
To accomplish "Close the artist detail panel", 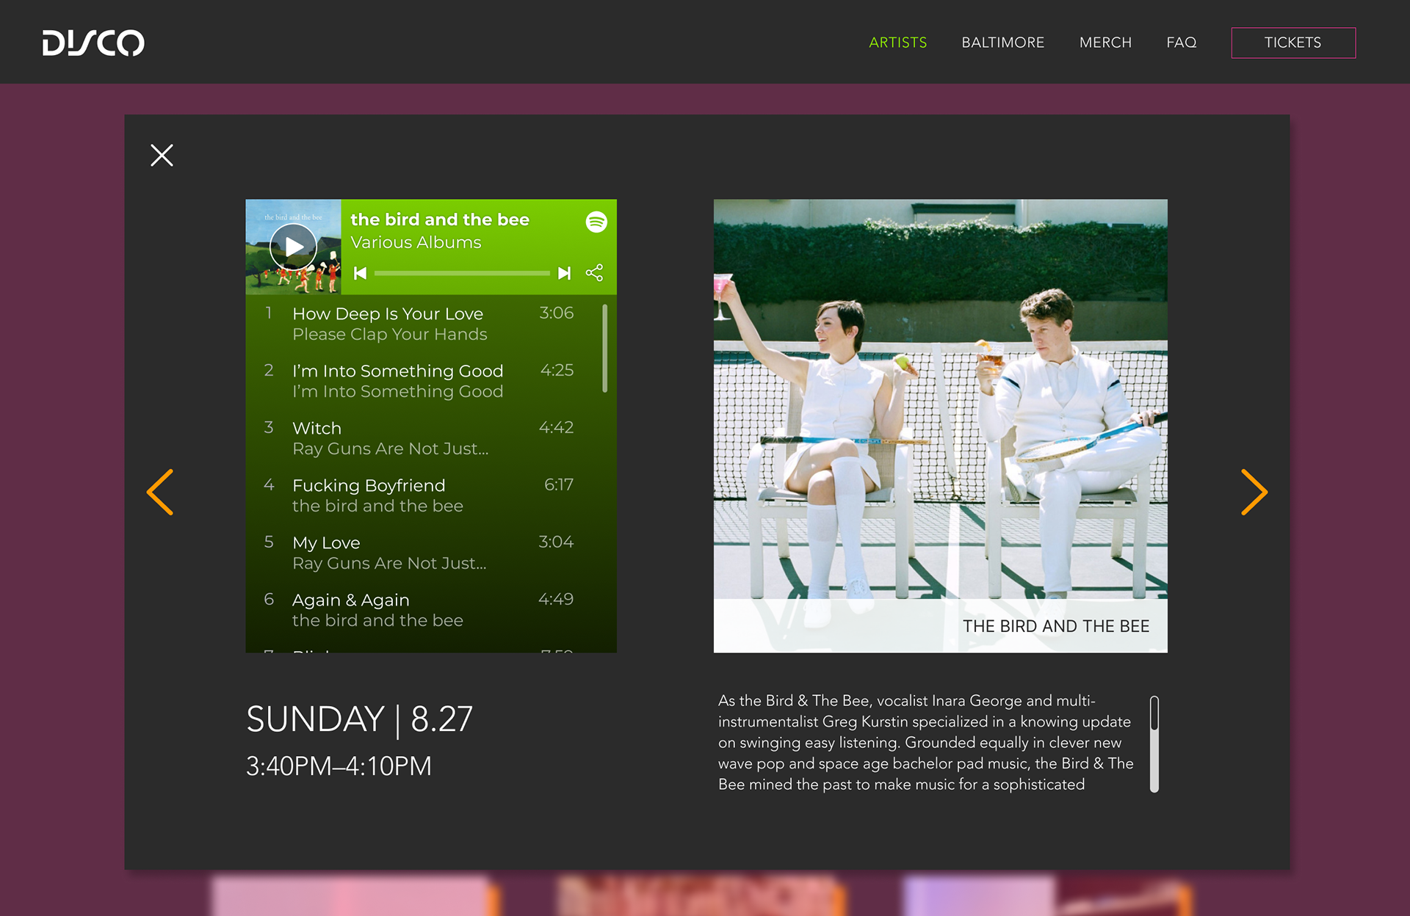I will click(162, 155).
